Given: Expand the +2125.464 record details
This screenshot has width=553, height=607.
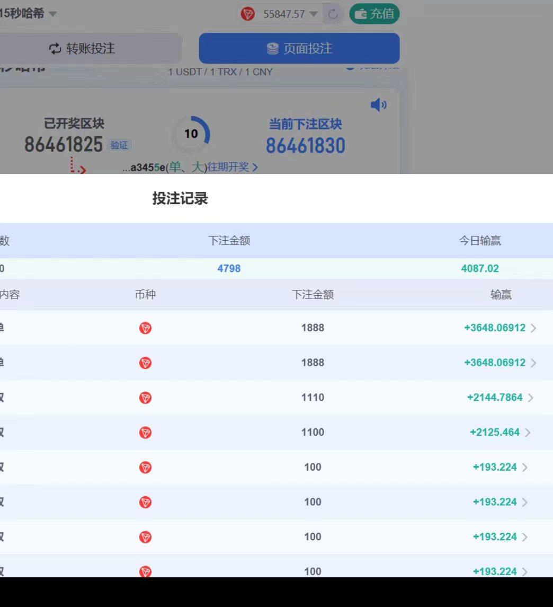Looking at the screenshot, I should pyautogui.click(x=528, y=433).
